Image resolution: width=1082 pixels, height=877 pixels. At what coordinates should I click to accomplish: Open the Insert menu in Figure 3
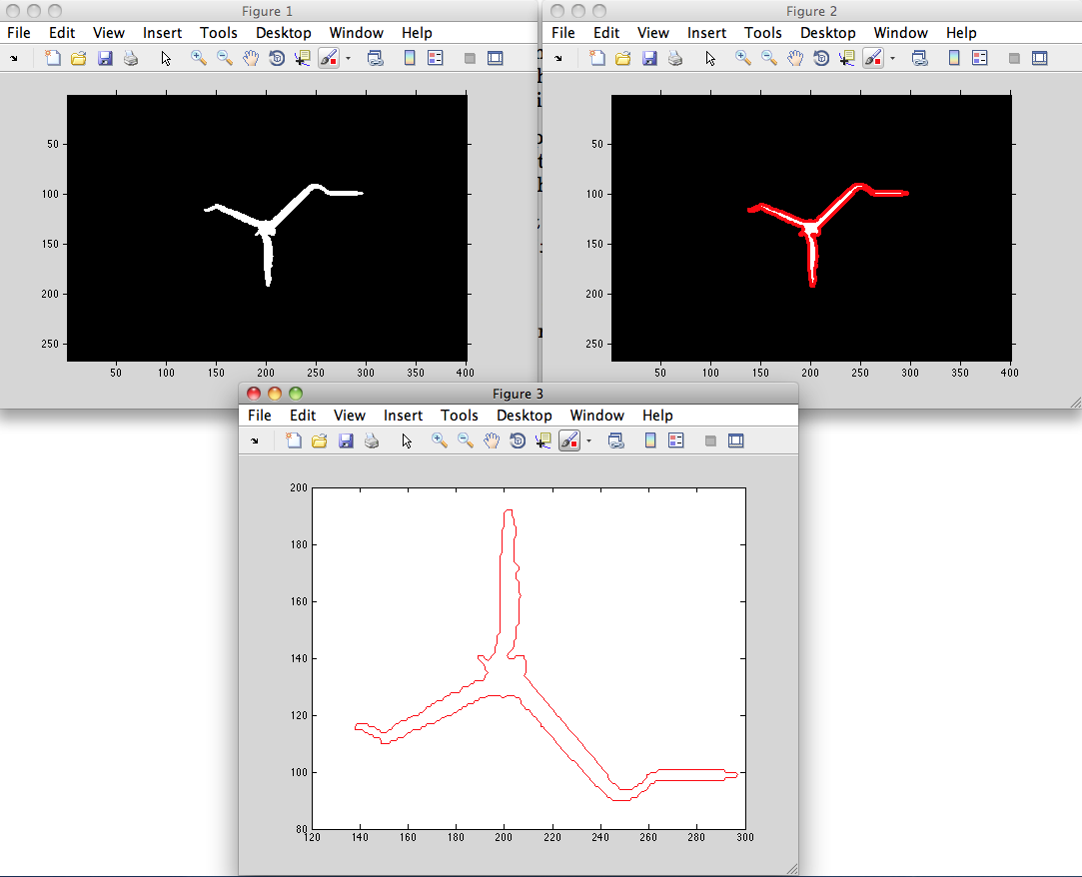click(x=403, y=416)
